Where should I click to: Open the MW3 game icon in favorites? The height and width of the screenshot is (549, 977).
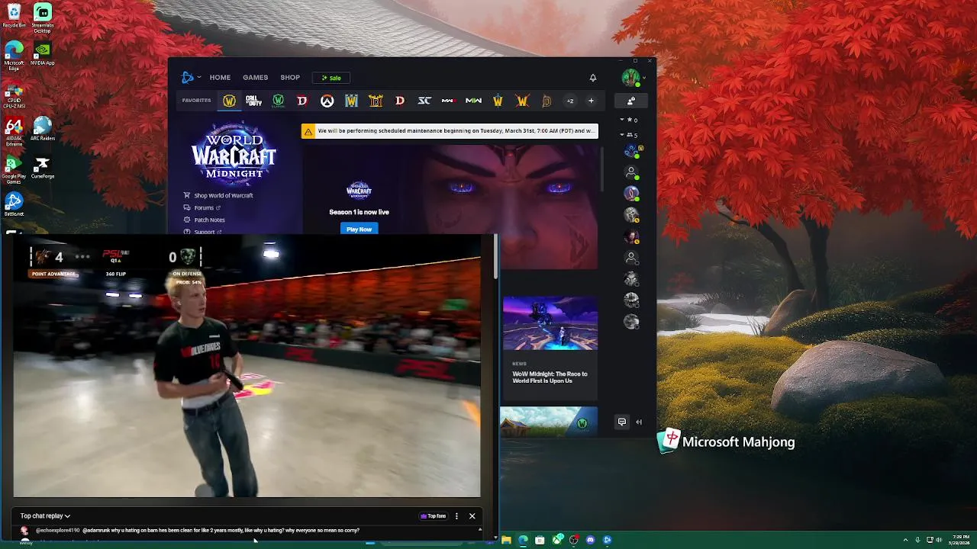pyautogui.click(x=449, y=101)
